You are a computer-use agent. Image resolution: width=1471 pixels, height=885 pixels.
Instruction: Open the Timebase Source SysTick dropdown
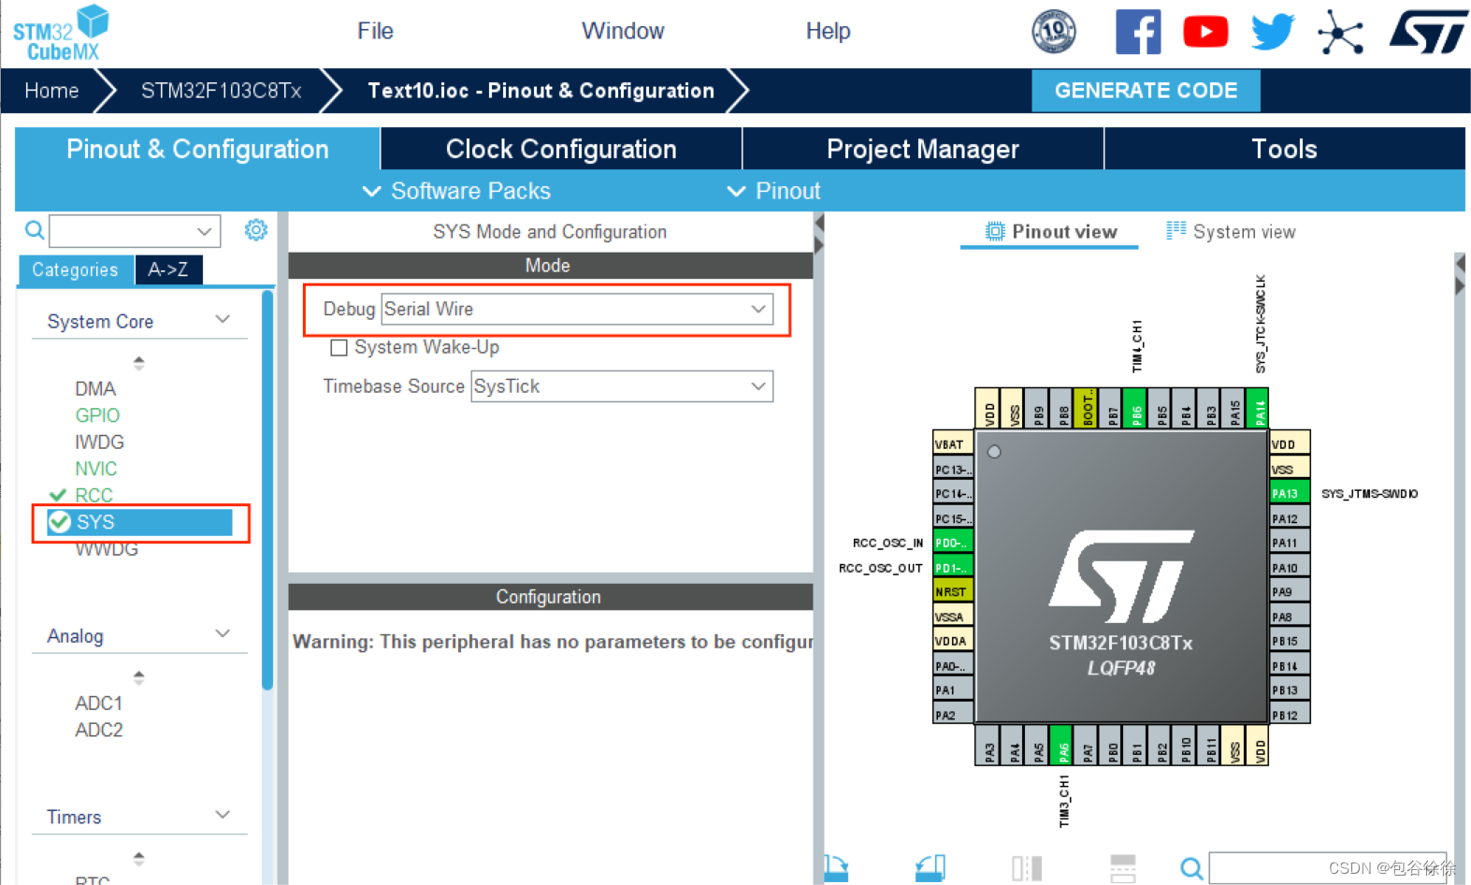(622, 386)
